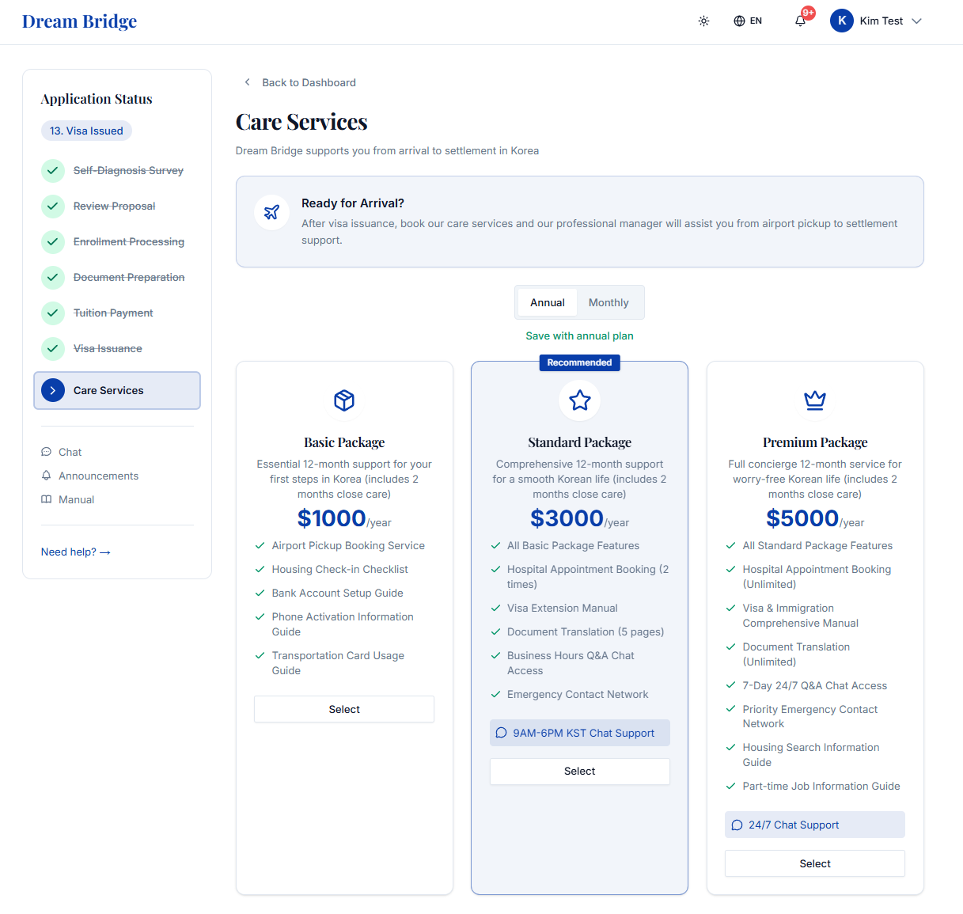The height and width of the screenshot is (914, 963).
Task: Click 7-Day 24/7 Q&A Chat Access feature
Action: click(x=815, y=685)
